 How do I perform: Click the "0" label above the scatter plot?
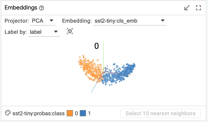coord(96,46)
